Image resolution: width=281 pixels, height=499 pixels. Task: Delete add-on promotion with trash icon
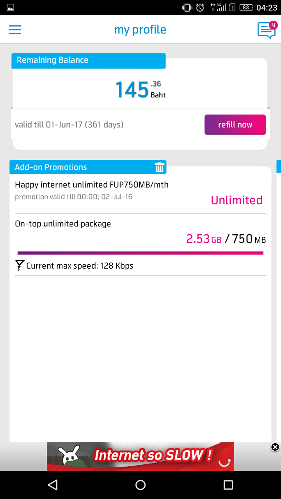pyautogui.click(x=160, y=167)
